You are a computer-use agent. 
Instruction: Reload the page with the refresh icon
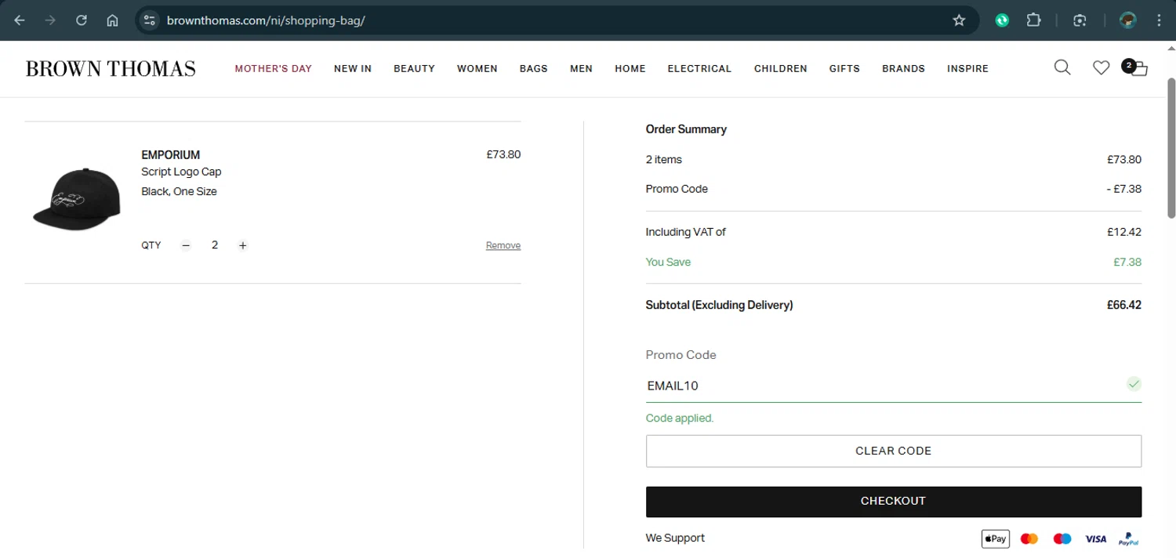pyautogui.click(x=82, y=20)
